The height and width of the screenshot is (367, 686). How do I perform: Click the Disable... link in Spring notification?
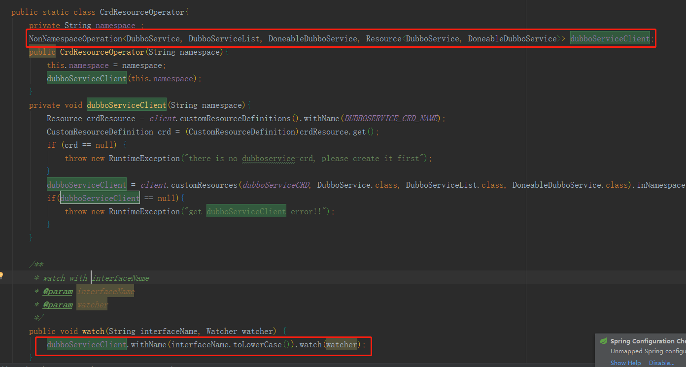[x=662, y=363]
